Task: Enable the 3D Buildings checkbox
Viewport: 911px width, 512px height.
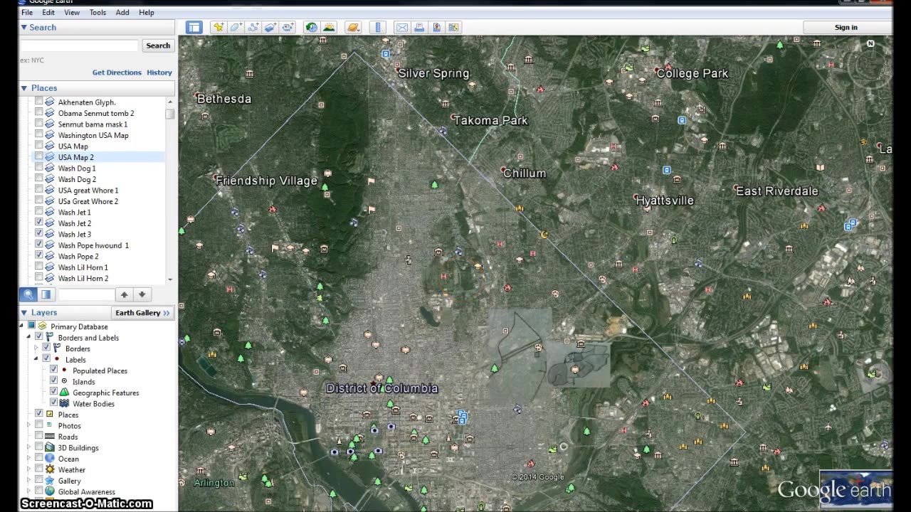Action: pyautogui.click(x=39, y=447)
